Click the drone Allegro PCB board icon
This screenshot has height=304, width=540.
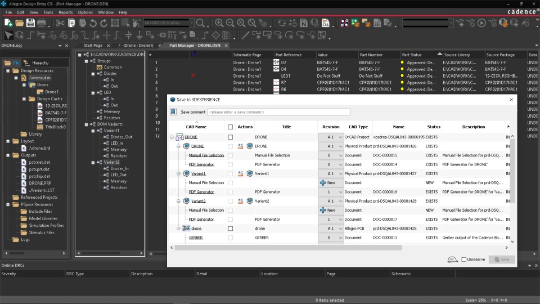coord(186,228)
